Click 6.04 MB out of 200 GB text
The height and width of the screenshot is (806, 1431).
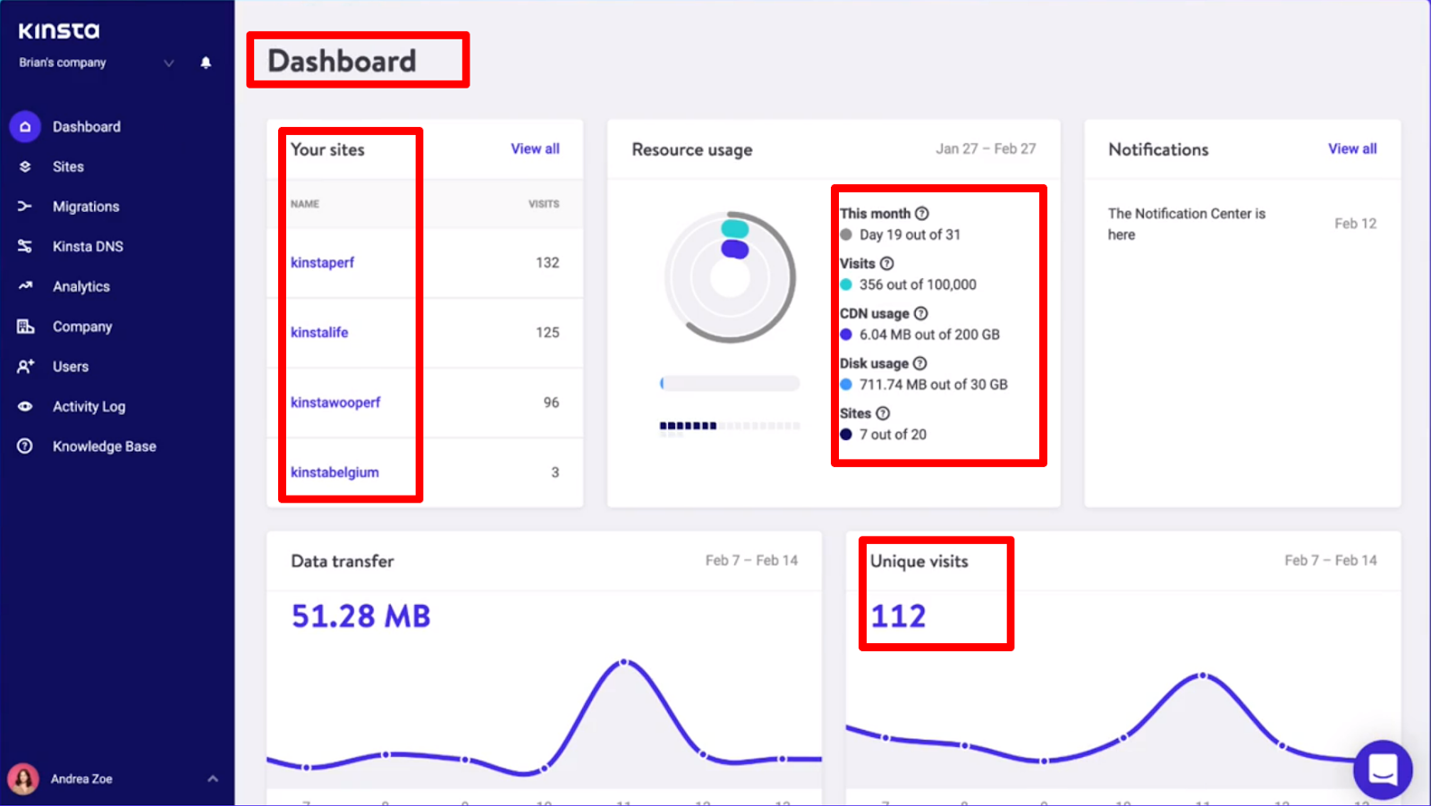point(929,335)
